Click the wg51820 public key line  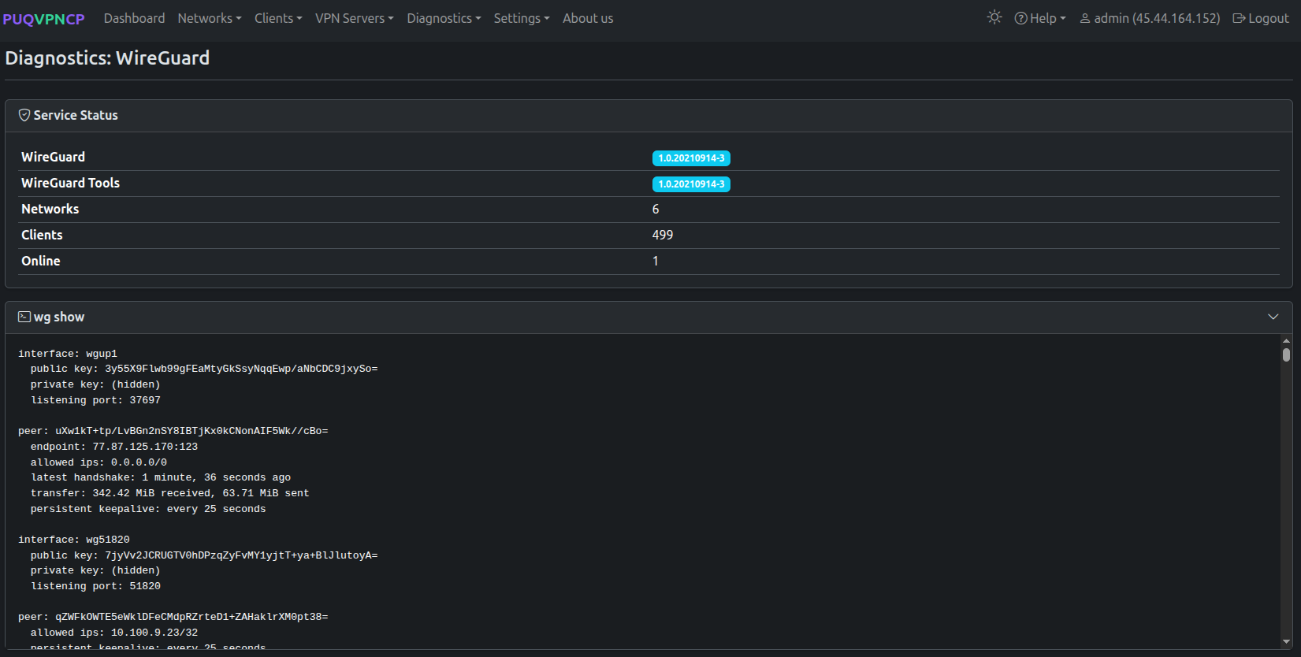point(204,555)
